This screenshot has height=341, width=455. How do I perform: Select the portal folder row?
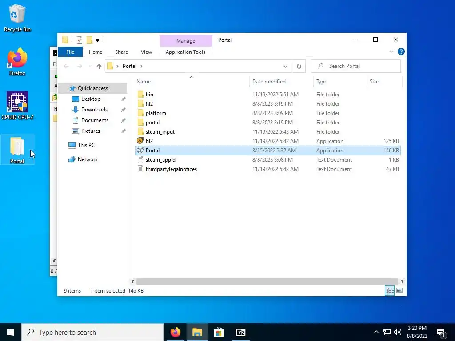coord(268,123)
